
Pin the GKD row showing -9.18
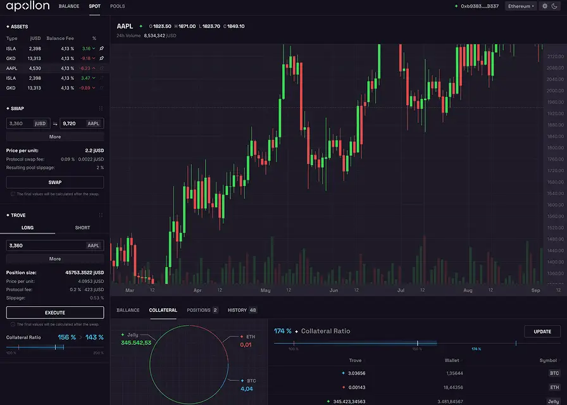click(102, 58)
